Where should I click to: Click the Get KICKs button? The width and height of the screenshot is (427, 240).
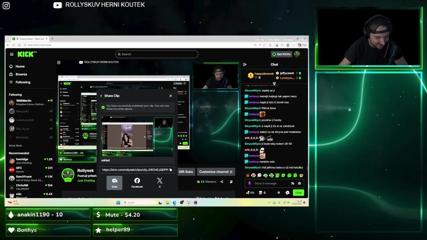point(281,54)
